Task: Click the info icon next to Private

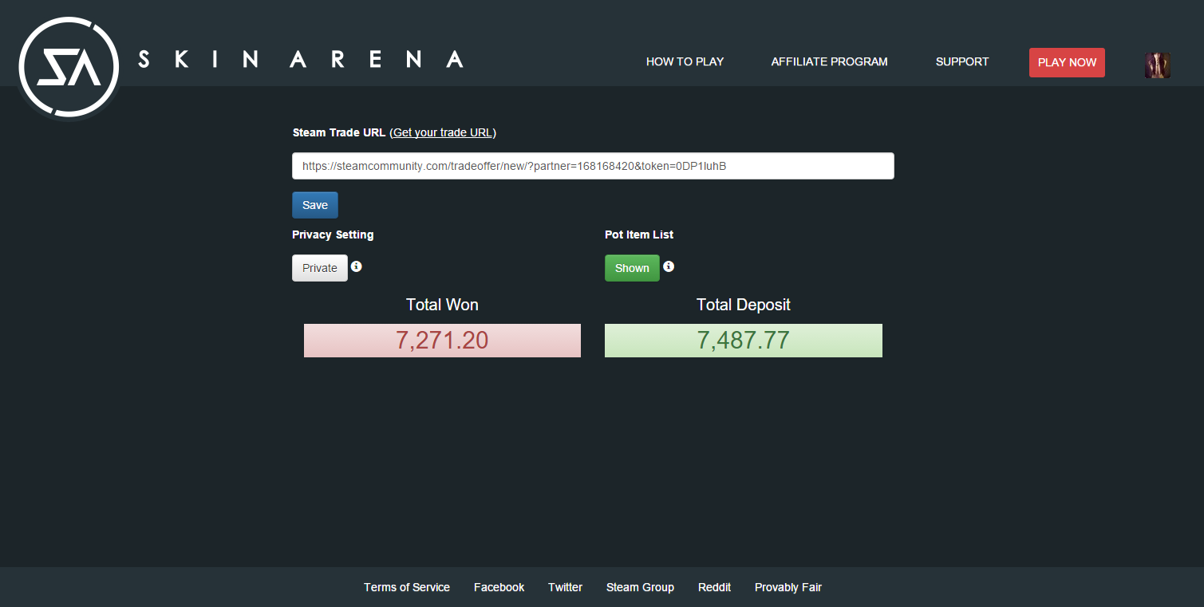Action: pyautogui.click(x=357, y=266)
